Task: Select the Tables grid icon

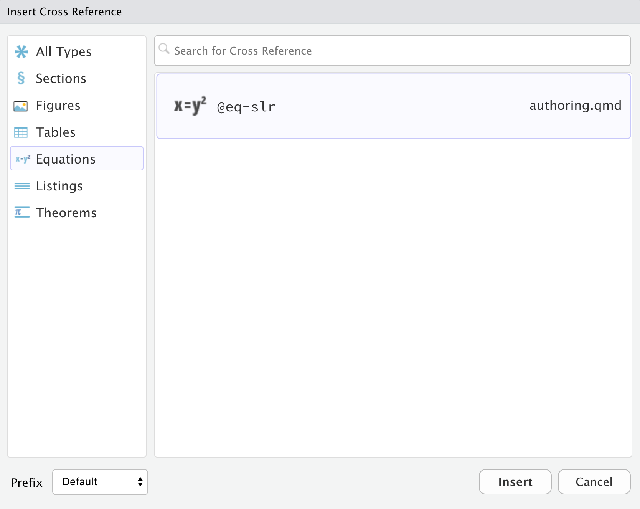Action: [21, 132]
